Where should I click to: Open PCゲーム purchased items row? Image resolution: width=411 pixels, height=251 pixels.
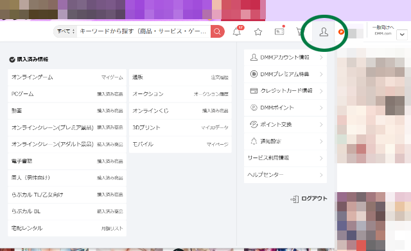(67, 94)
